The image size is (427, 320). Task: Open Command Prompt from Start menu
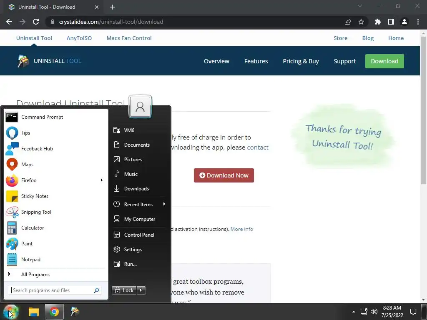point(55,117)
